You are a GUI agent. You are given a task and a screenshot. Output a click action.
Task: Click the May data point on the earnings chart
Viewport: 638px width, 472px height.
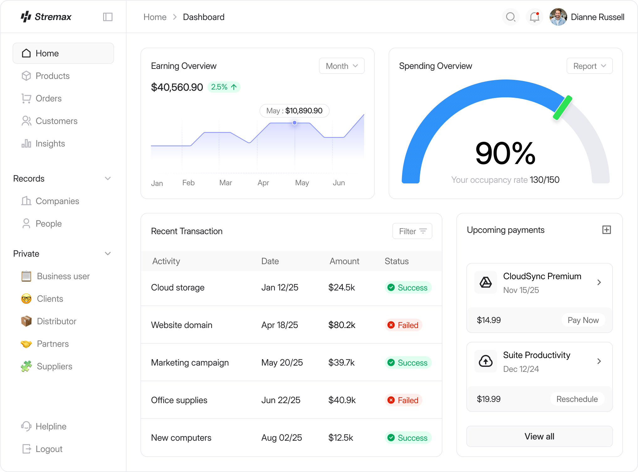pos(294,123)
